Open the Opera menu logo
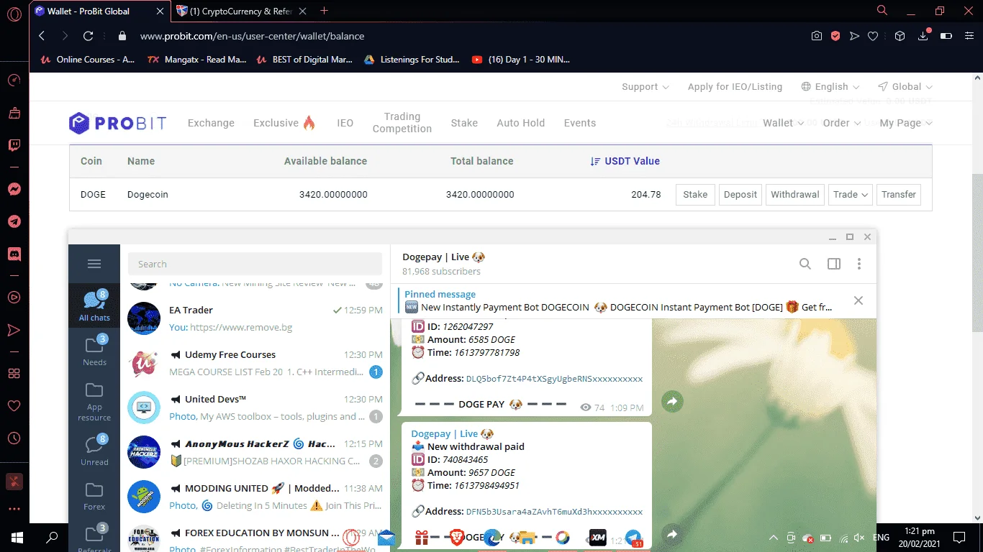 point(14,14)
